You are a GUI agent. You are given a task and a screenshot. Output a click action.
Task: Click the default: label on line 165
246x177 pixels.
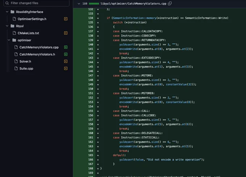pyautogui.click(x=119, y=155)
